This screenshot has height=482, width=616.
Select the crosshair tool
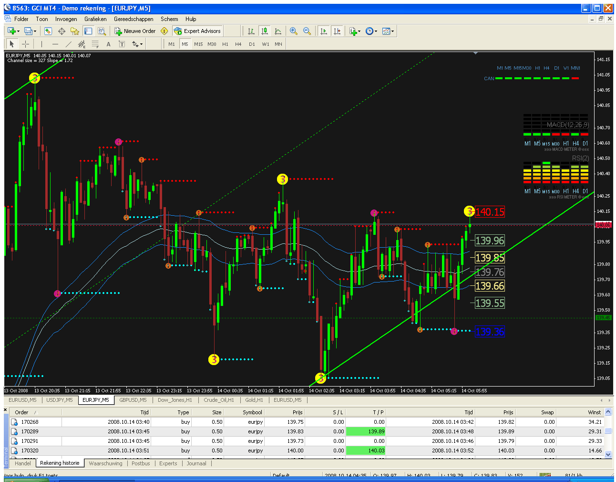pos(25,44)
